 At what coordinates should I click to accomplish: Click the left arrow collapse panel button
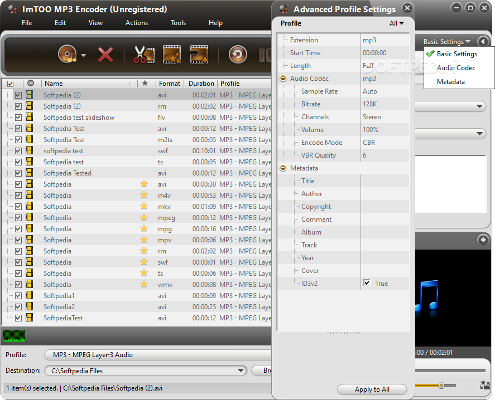point(483,41)
